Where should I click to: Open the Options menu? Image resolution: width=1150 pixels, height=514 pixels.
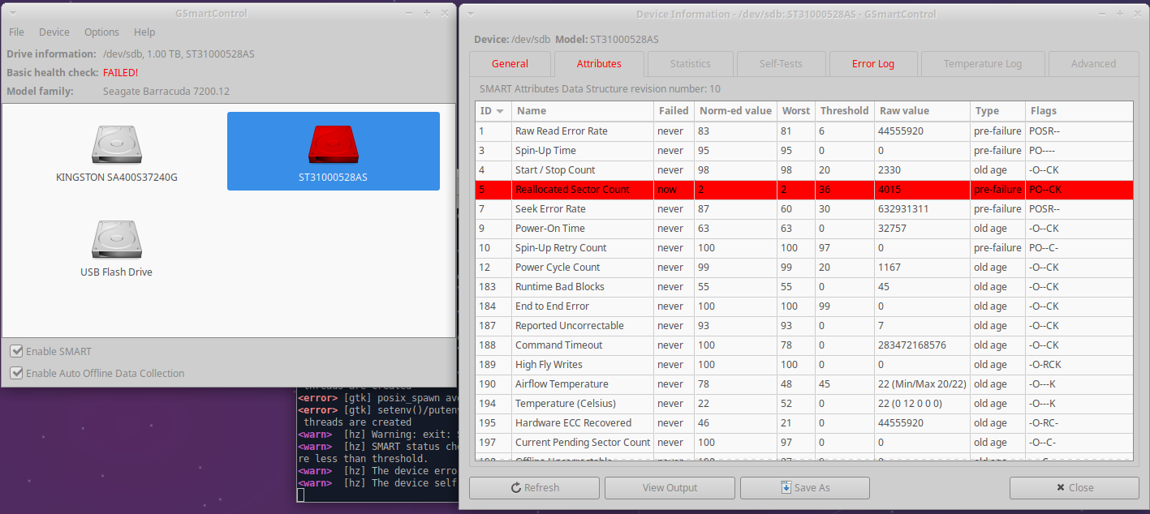tap(101, 32)
